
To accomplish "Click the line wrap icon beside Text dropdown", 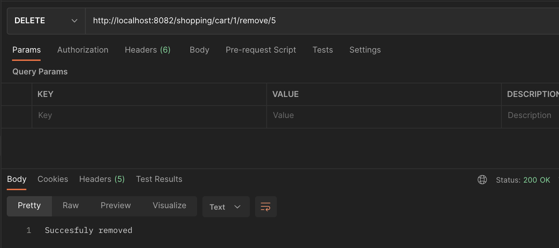I will pos(266,206).
